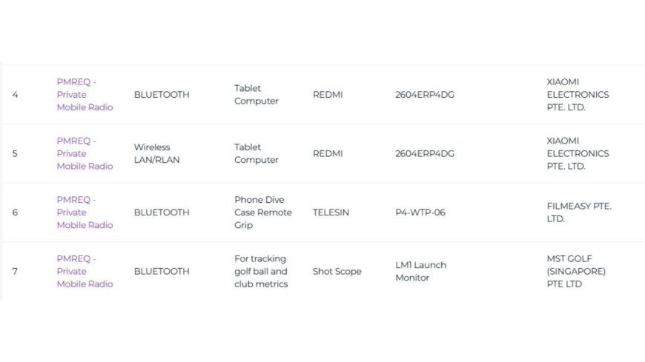The image size is (645, 362).
Task: Select model number P4-WTP-06
Action: (420, 212)
